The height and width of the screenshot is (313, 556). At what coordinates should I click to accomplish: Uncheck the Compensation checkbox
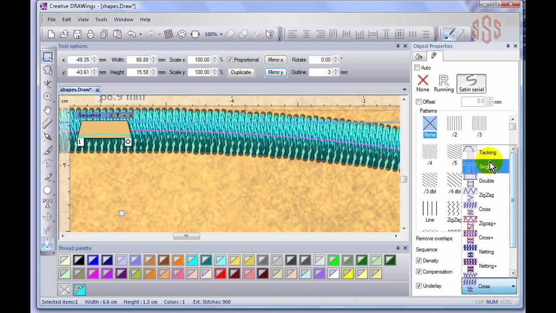pyautogui.click(x=419, y=272)
